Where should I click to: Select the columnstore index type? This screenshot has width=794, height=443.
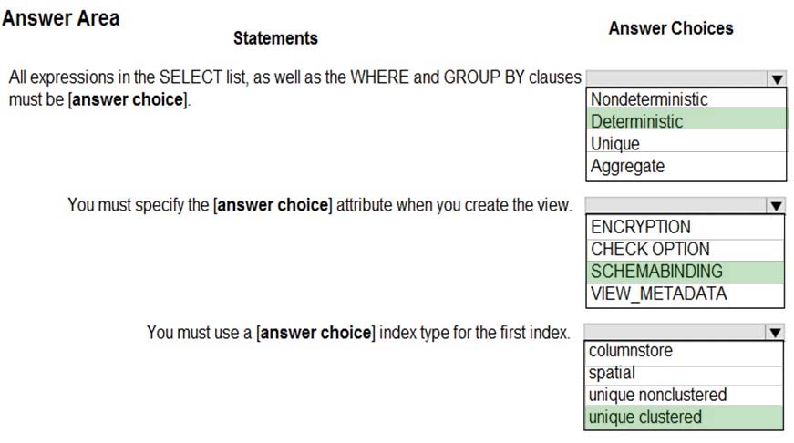pos(684,350)
